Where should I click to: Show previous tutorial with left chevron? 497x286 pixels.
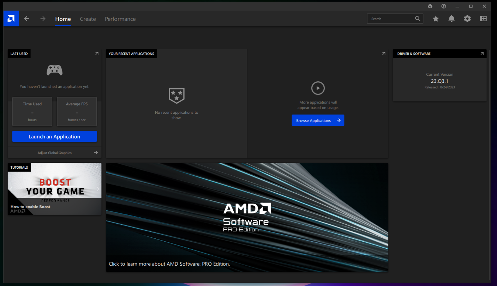point(11,189)
